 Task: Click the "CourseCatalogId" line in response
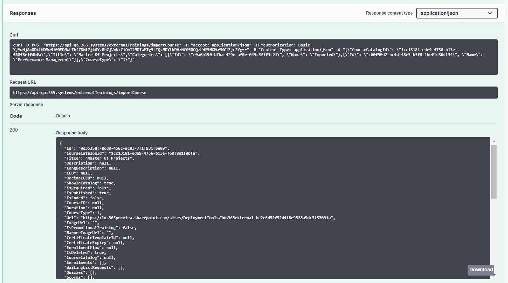coord(132,153)
